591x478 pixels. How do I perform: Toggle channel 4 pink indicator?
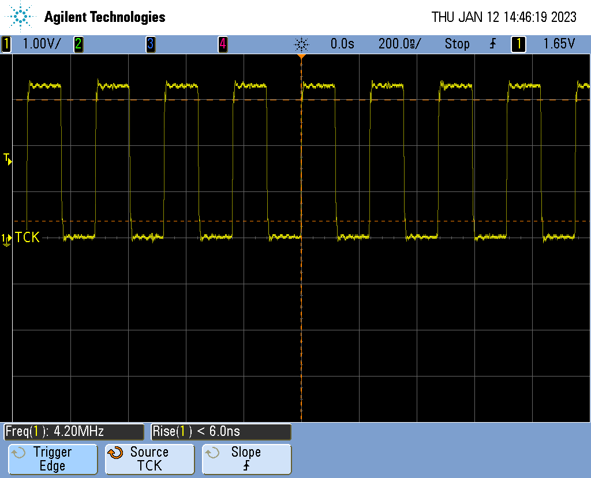coord(222,44)
